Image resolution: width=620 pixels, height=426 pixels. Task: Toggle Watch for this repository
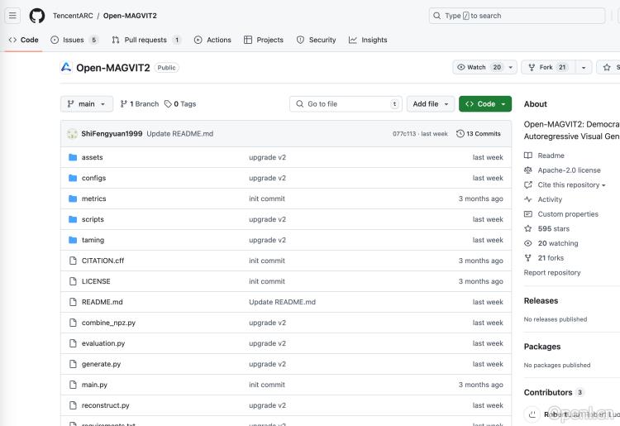(478, 67)
